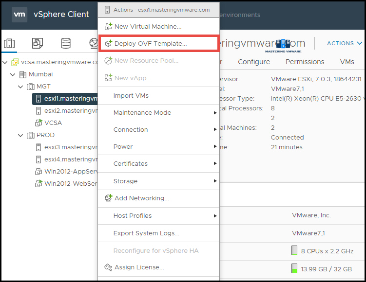Click the CPU usage indicator icon
Viewport: 366px width, 282px height.
pos(294,250)
